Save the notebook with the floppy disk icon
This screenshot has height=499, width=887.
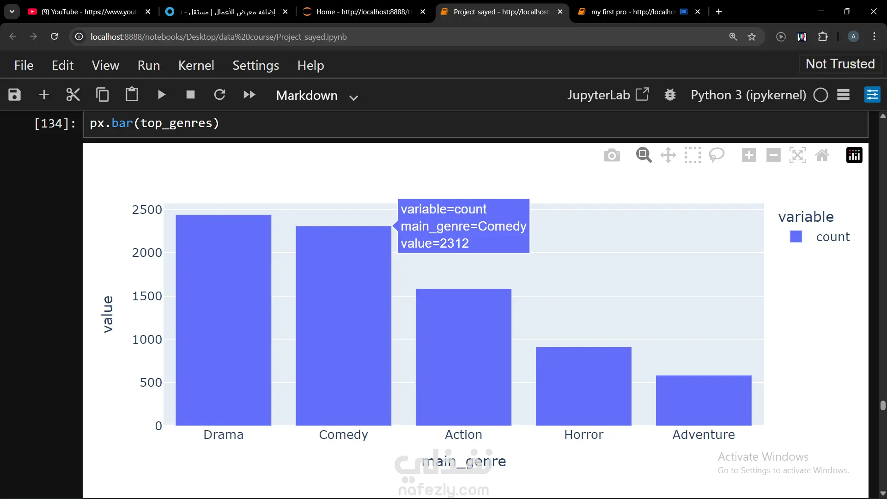pyautogui.click(x=14, y=95)
